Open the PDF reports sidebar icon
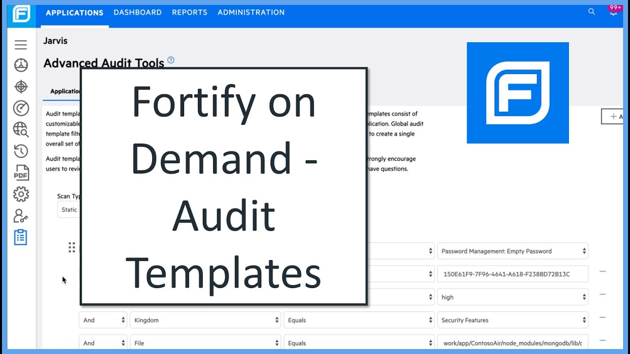Viewport: 630px width, 354px height. point(21,173)
